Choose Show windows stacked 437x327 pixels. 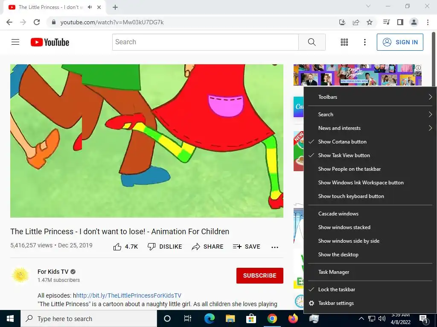point(370,227)
